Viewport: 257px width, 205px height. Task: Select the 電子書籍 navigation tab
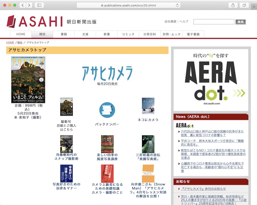(x=193, y=34)
